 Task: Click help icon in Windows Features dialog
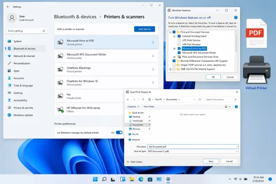pos(236,18)
